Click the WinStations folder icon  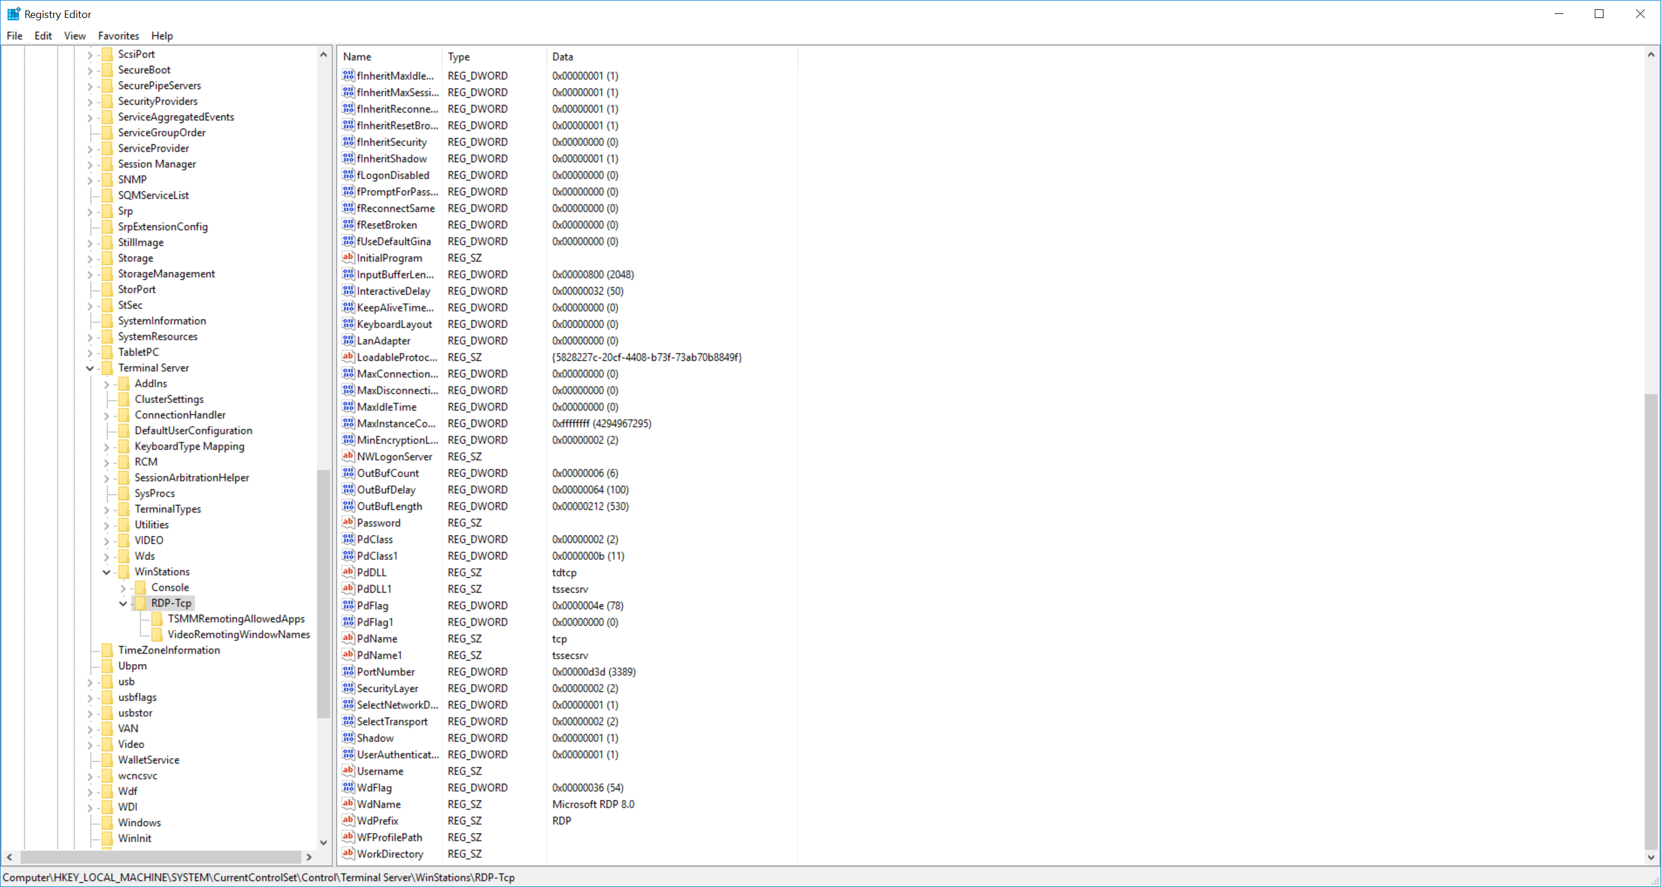coord(124,572)
